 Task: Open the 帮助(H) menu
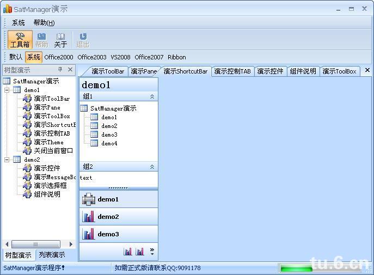(x=44, y=23)
